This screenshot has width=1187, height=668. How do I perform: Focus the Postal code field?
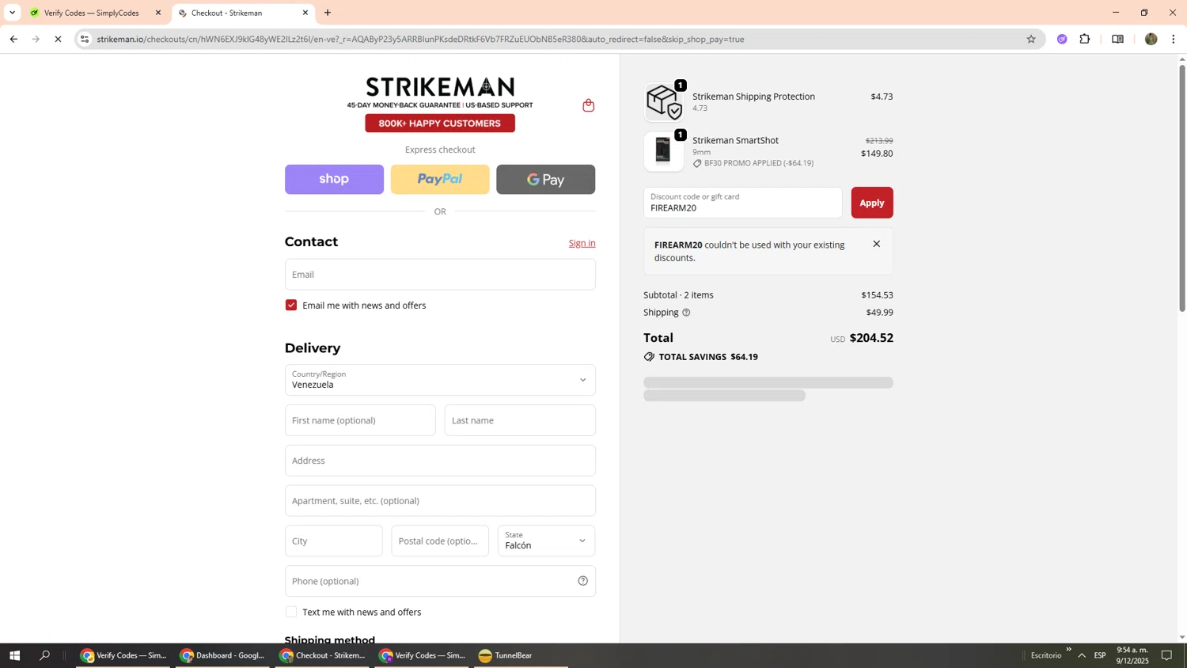coord(440,541)
